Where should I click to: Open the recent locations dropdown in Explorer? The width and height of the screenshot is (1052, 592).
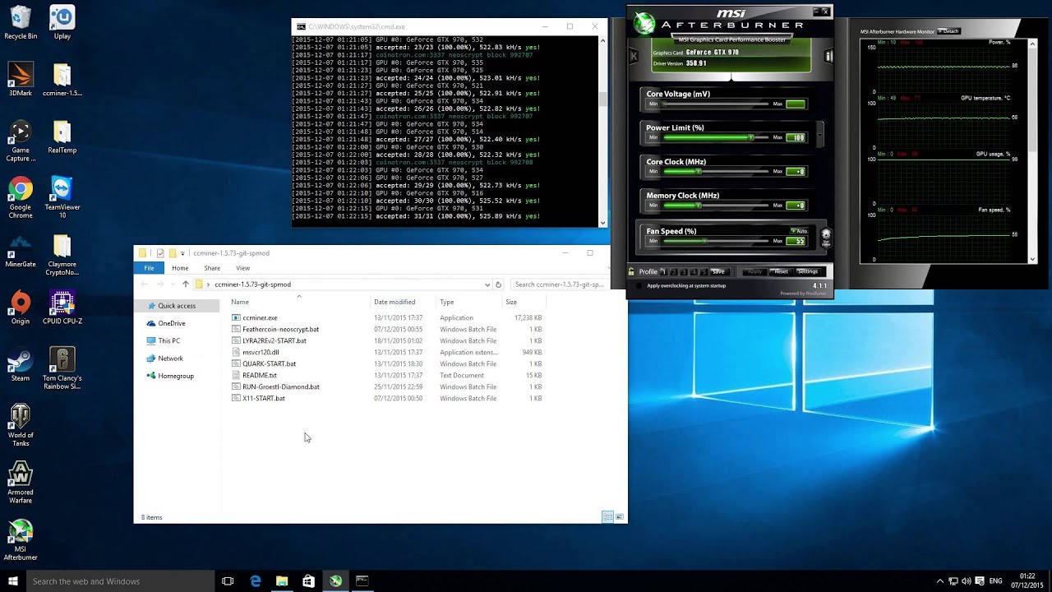point(173,284)
